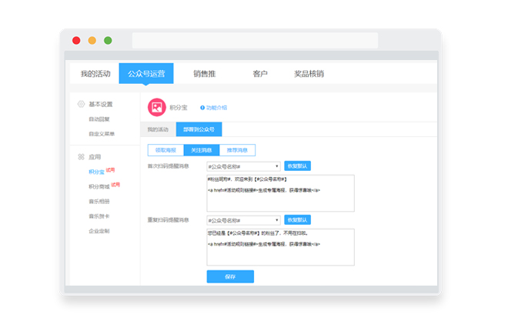Viewport: 508px width, 331px height.
Task: Switch to the 推荐消息 segment
Action: click(237, 150)
